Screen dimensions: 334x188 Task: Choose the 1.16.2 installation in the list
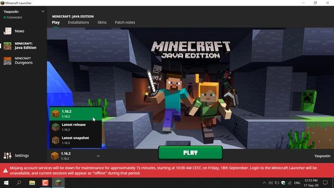tap(76, 114)
